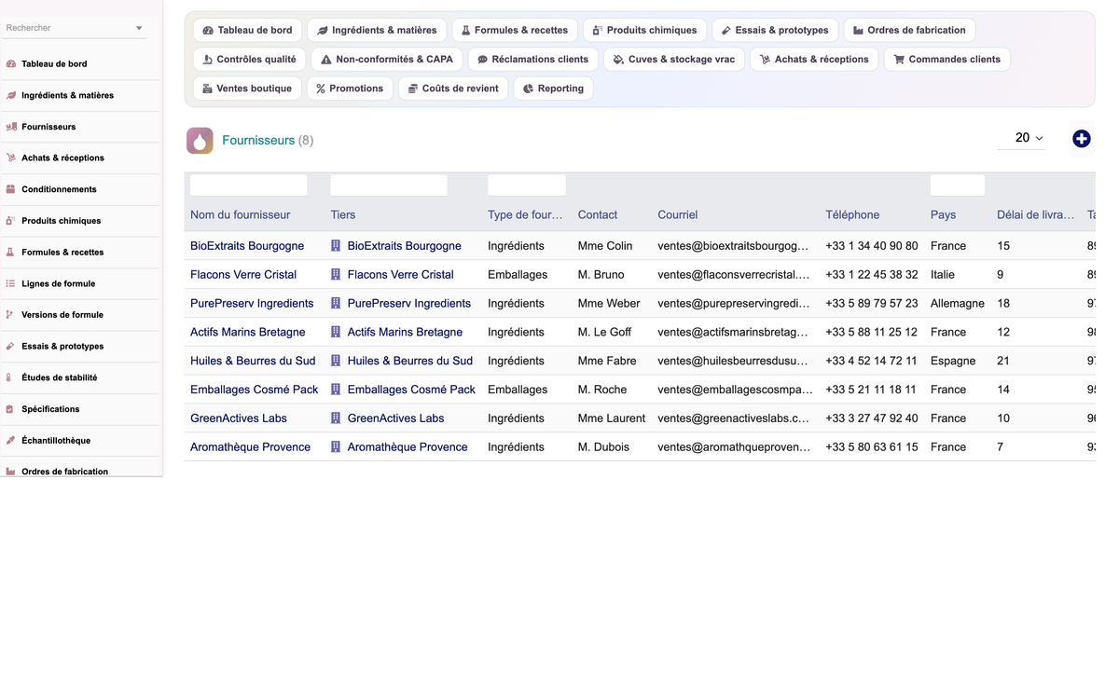Click the building icon next to Tiers Flacons Verre Cristal
Image resolution: width=1119 pixels, height=699 pixels.
point(336,275)
